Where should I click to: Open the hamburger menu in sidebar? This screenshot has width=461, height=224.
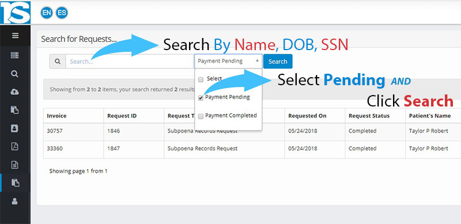(x=15, y=36)
